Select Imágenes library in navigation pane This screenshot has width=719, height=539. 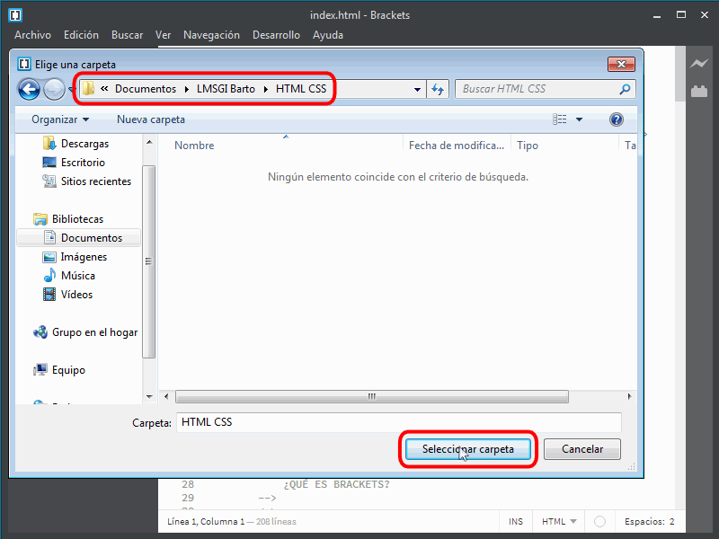tap(84, 257)
